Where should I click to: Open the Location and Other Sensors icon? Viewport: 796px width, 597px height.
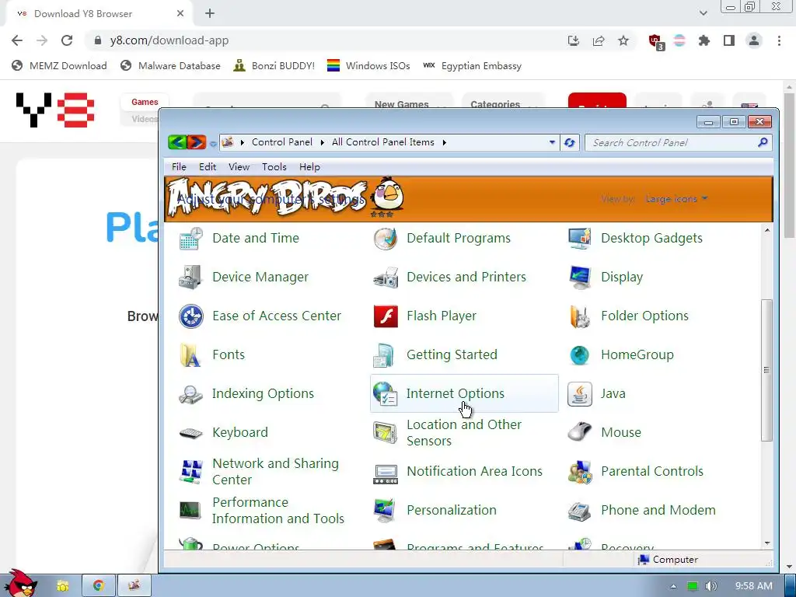coord(386,432)
